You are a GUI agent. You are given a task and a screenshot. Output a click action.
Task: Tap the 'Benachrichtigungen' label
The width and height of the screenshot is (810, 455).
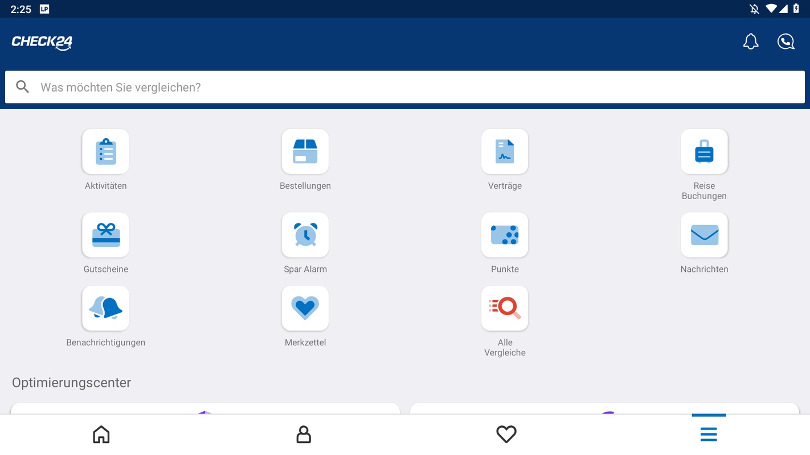(x=105, y=343)
